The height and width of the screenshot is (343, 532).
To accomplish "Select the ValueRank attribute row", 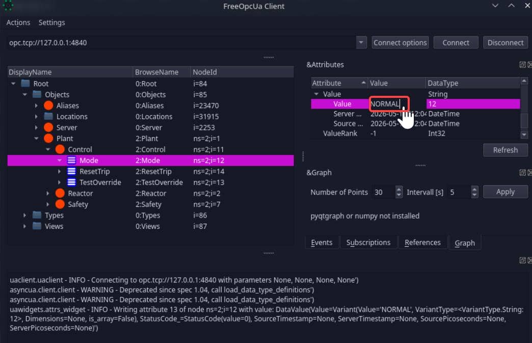I will point(415,134).
